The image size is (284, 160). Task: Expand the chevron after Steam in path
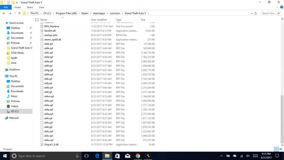(91, 13)
